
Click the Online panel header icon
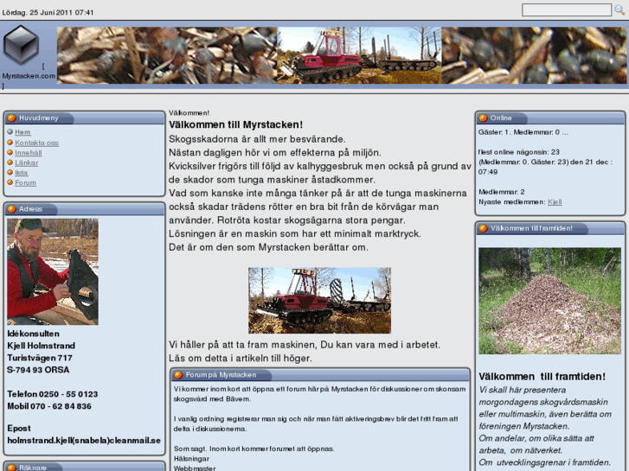(x=483, y=118)
